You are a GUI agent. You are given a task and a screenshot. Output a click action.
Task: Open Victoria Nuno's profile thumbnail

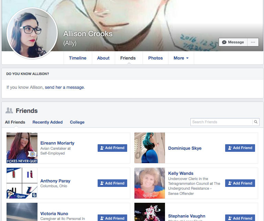pos(22,212)
